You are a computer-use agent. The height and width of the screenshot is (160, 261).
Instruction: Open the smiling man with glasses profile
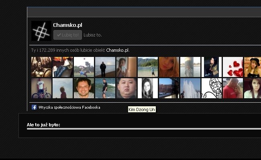pyautogui.click(x=84, y=88)
